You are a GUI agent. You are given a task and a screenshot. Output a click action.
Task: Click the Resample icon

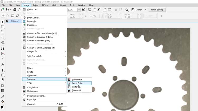24,21
